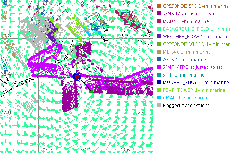Click the BACKGROUND_FIELD legend color box
Viewport: 230px width, 153px height.
pyautogui.click(x=159, y=29)
